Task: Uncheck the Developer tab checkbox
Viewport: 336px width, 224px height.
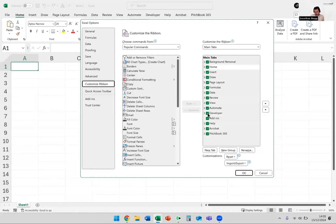Action: click(207, 113)
